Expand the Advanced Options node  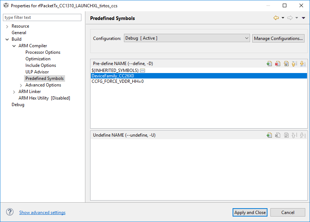click(x=21, y=85)
